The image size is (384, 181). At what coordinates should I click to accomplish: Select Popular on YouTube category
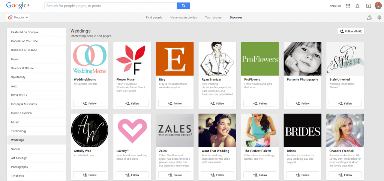pos(36,41)
